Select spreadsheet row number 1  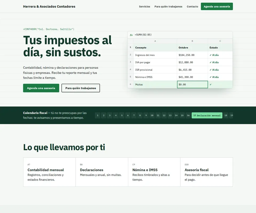pyautogui.click(x=130, y=47)
